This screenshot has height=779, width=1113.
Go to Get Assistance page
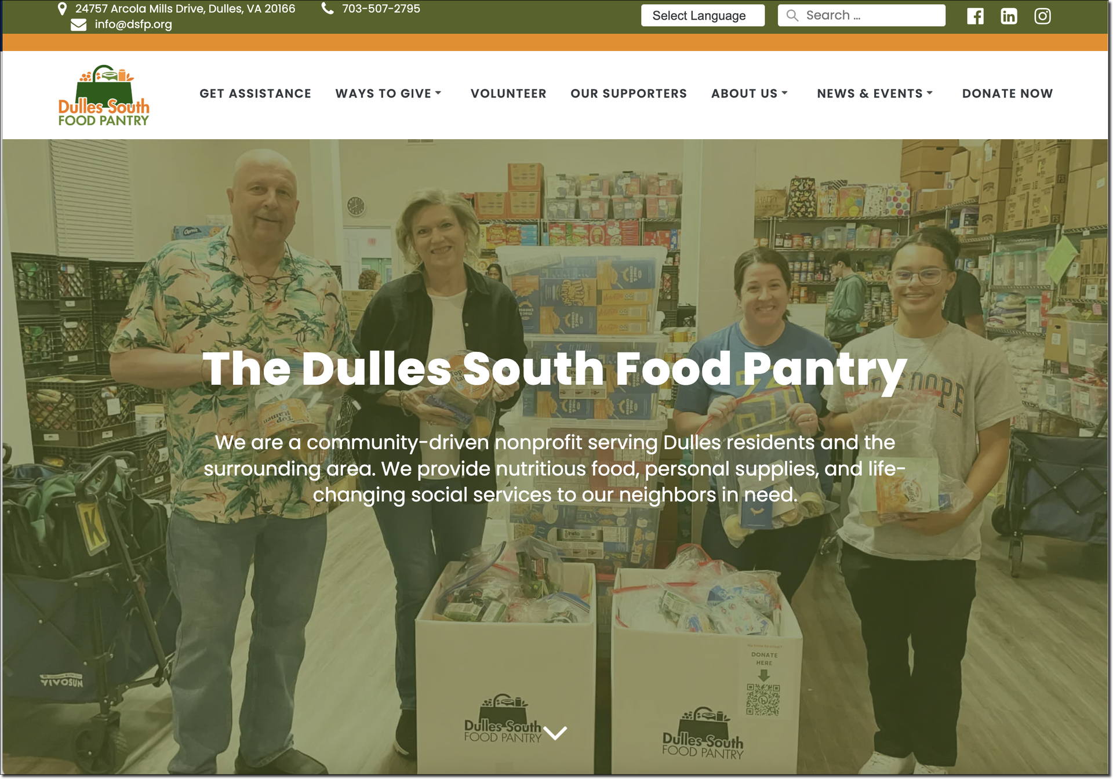pyautogui.click(x=255, y=93)
